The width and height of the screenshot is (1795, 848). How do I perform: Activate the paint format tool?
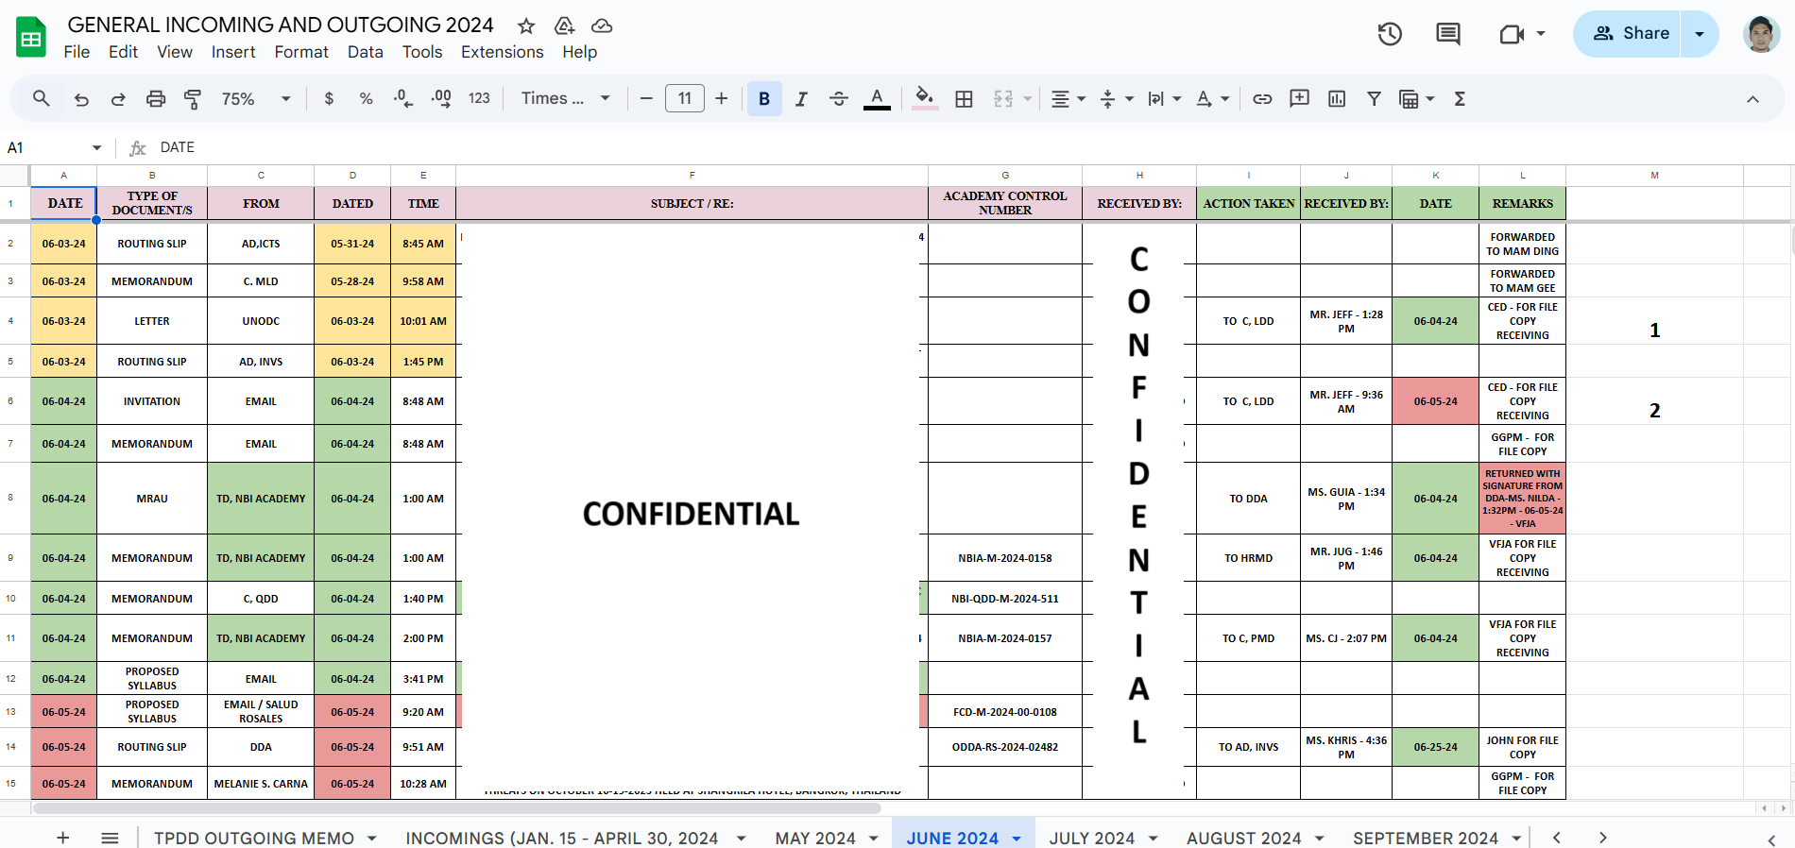[x=193, y=98]
